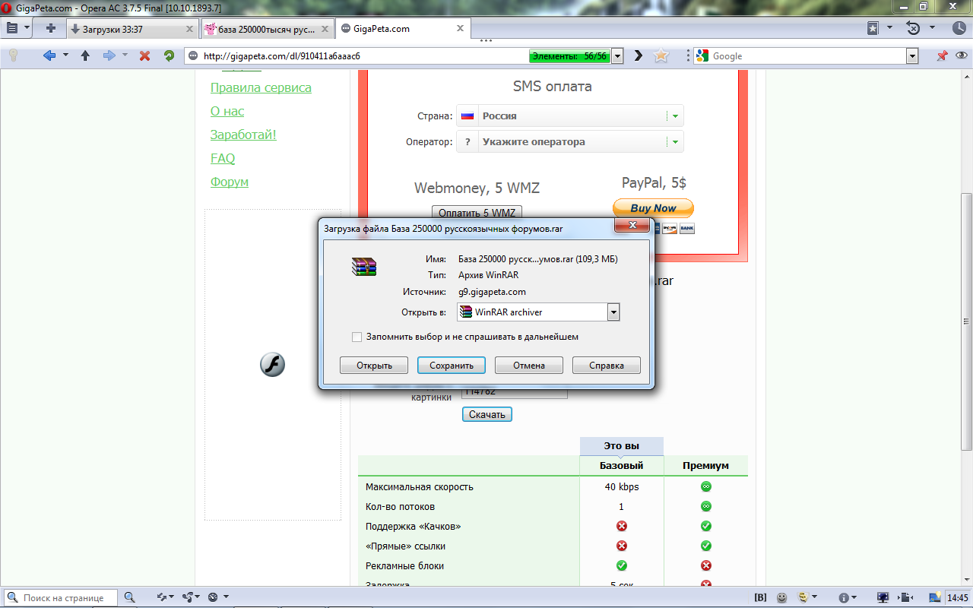Click the eye icon in toolbar
The height and width of the screenshot is (608, 973).
pyautogui.click(x=962, y=55)
